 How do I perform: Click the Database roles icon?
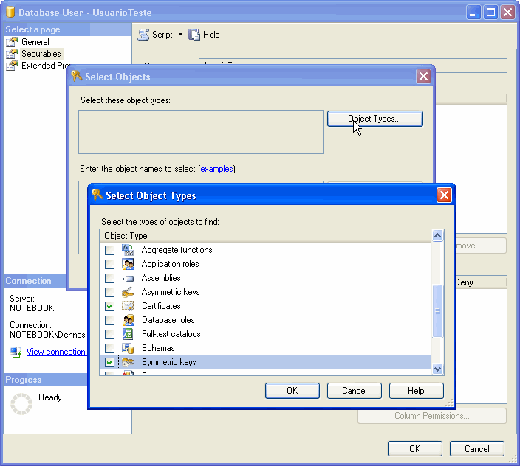coord(128,320)
